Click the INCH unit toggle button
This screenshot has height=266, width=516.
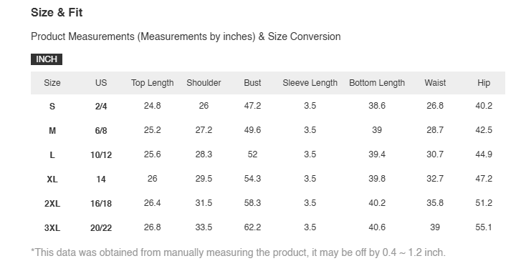tap(47, 59)
